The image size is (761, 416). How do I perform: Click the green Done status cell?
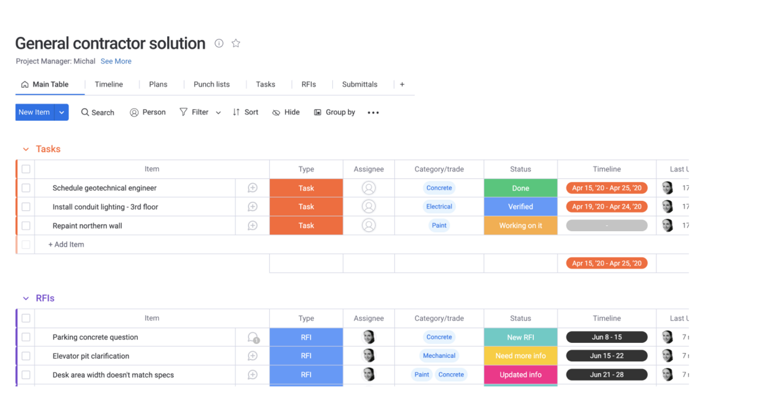tap(520, 188)
